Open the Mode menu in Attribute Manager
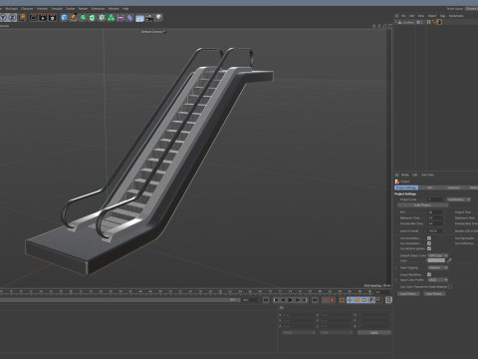The height and width of the screenshot is (359, 478). tap(405, 175)
